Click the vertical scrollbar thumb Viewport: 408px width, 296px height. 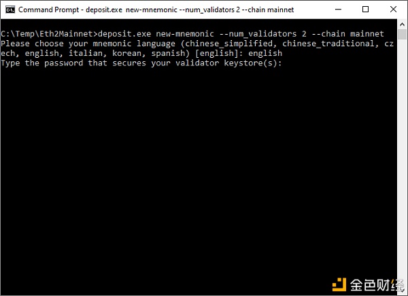coord(402,34)
